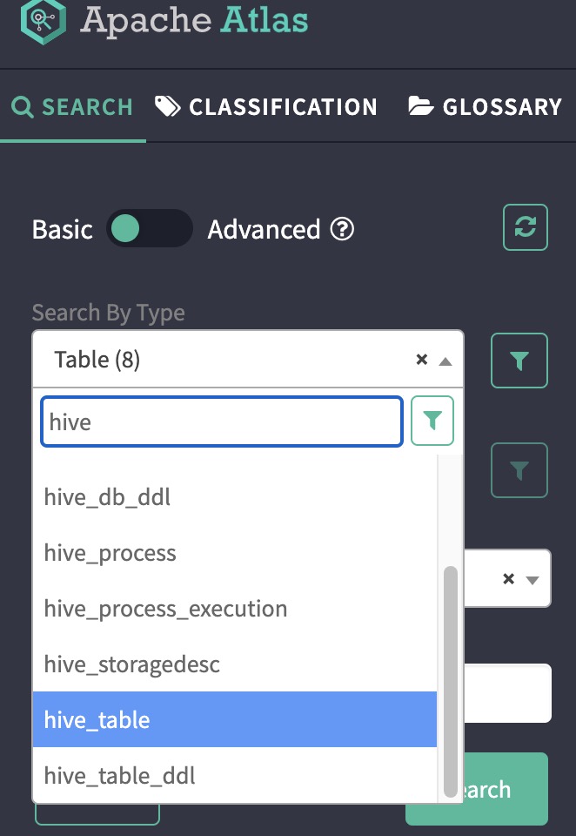Image resolution: width=576 pixels, height=836 pixels.
Task: Collapse the Search By Type dropdown arrow
Action: pos(445,361)
